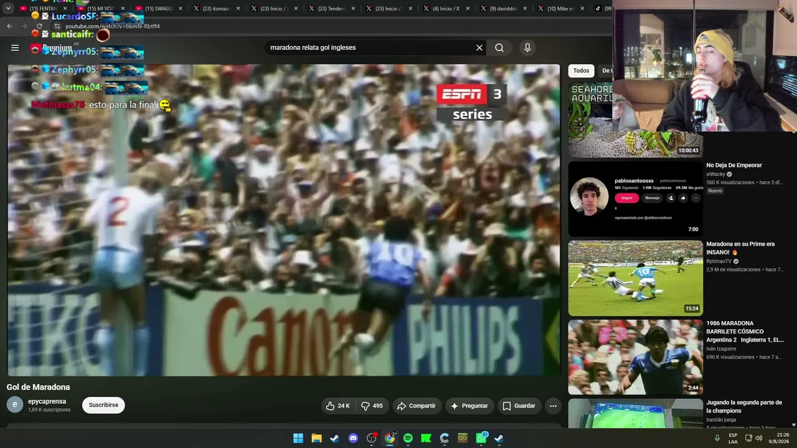797x448 pixels.
Task: Open the Windows Start menu
Action: (298, 438)
